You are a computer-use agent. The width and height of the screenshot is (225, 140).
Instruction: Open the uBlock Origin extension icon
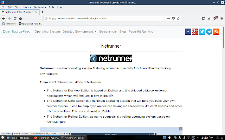point(215,18)
